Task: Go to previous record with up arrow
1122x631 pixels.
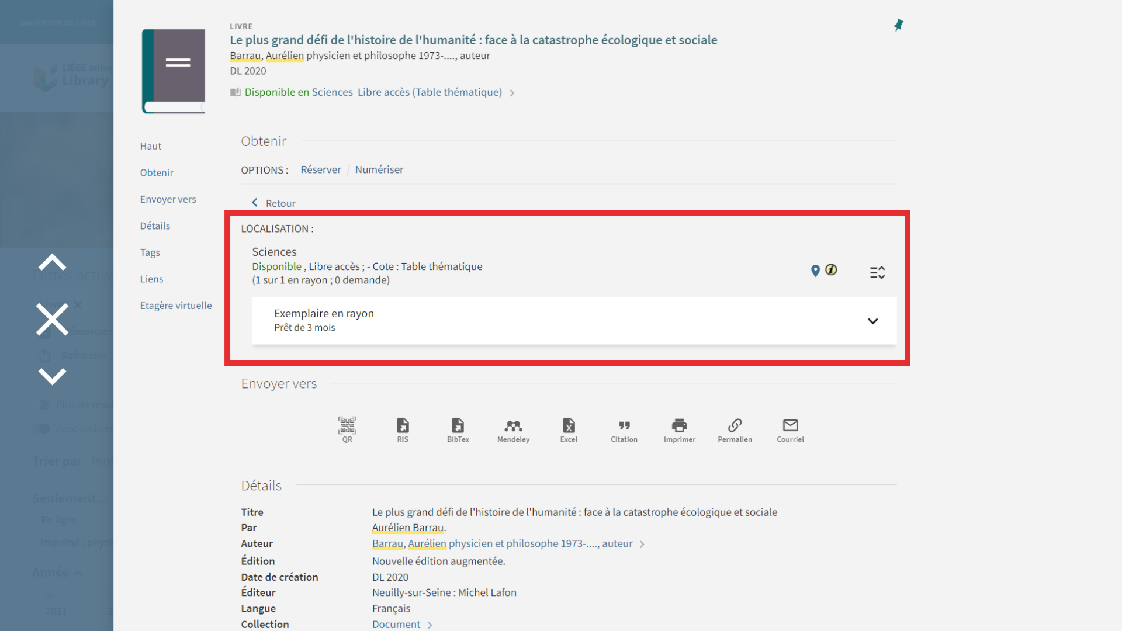Action: tap(52, 262)
